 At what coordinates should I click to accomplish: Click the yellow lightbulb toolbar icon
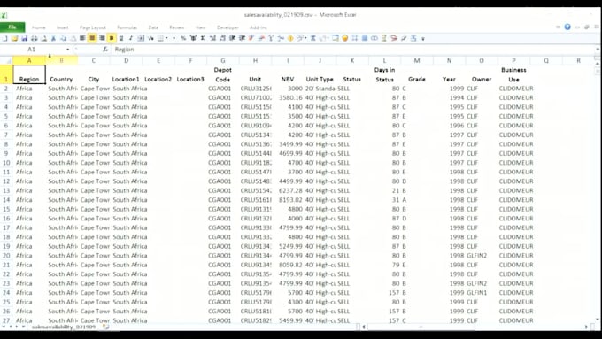click(x=344, y=38)
